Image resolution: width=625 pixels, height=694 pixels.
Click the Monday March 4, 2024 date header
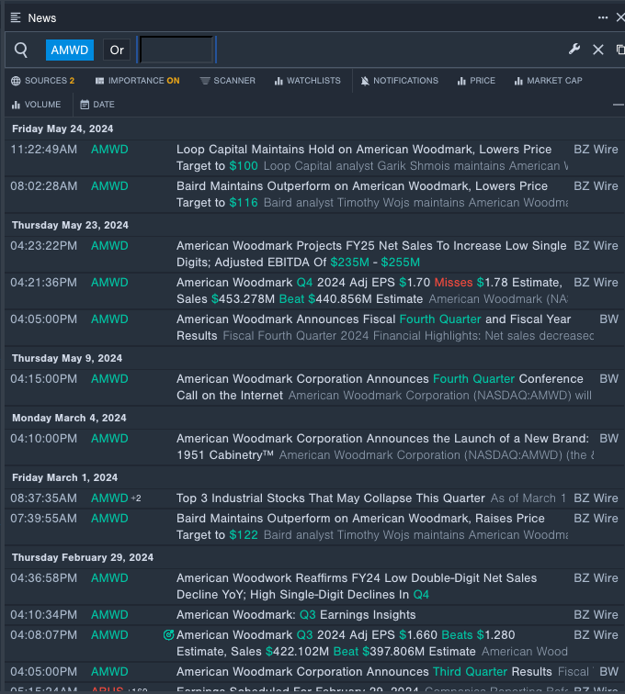(69, 419)
